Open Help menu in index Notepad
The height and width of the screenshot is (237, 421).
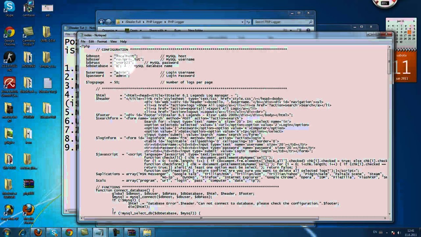(x=123, y=41)
